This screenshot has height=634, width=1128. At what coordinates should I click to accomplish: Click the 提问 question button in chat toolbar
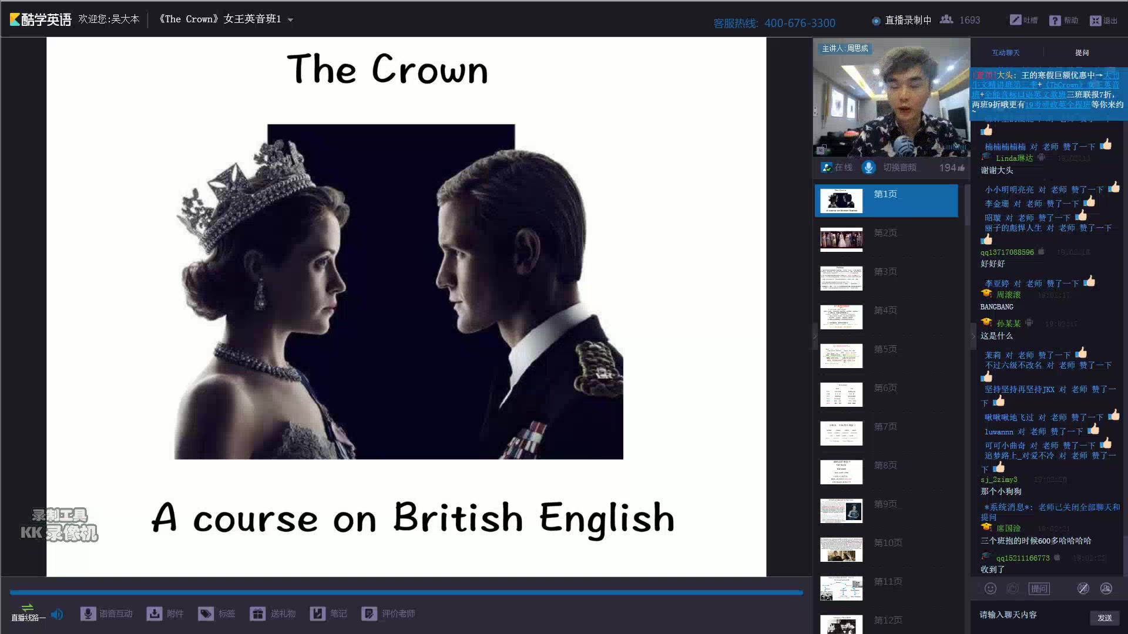(1039, 588)
